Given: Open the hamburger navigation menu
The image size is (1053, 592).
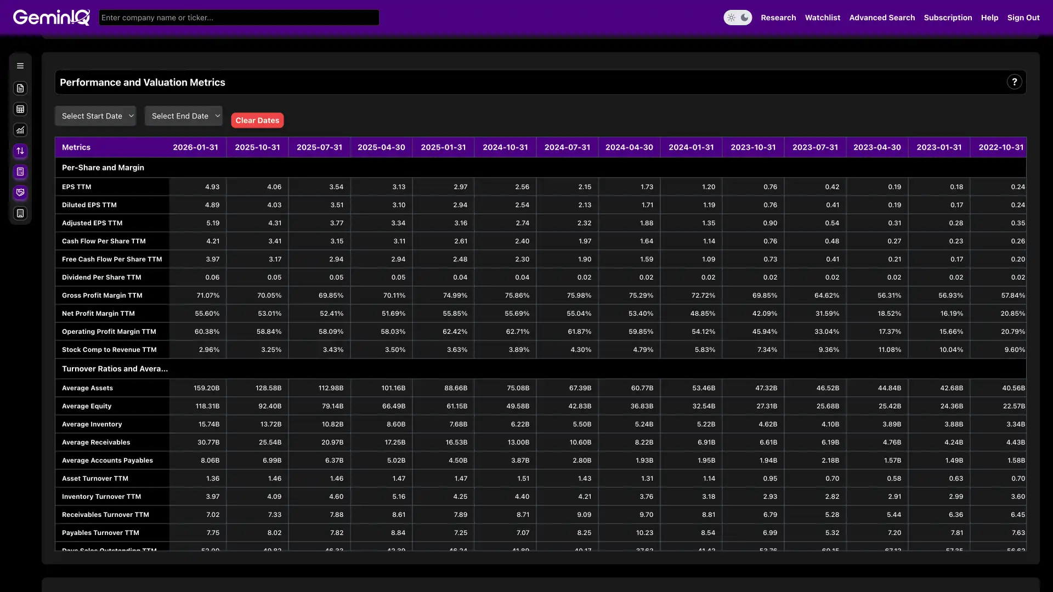Looking at the screenshot, I should 20,65.
